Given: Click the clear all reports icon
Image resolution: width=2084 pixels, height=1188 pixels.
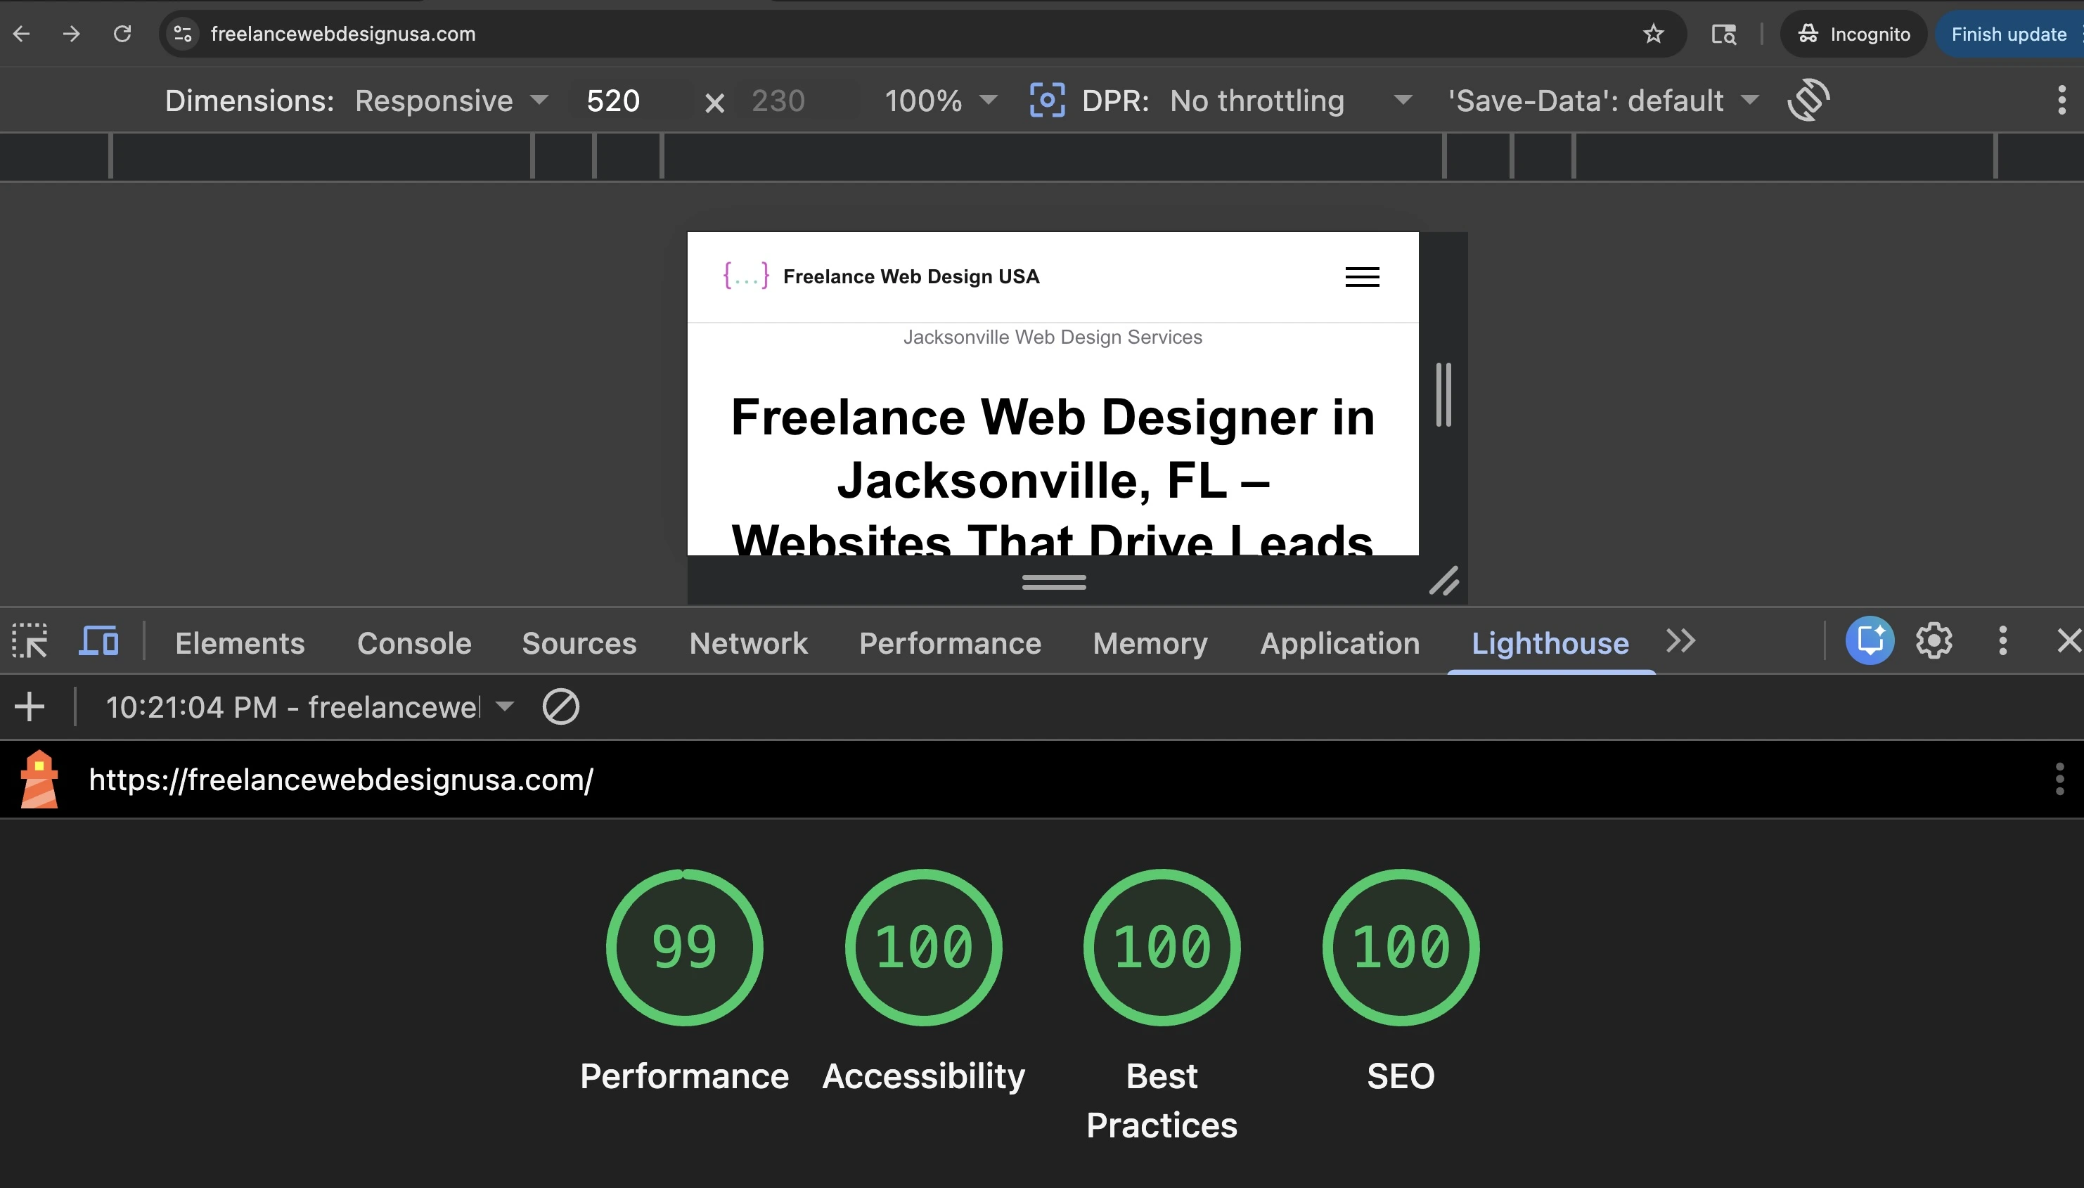Looking at the screenshot, I should point(560,706).
